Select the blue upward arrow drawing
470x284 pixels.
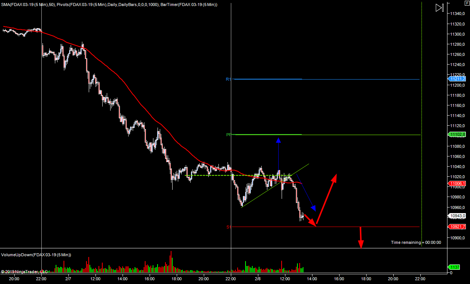click(278, 154)
